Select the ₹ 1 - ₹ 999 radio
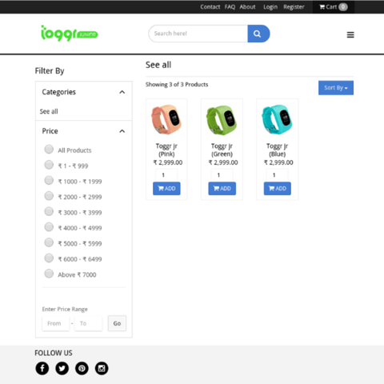The width and height of the screenshot is (384, 384). coord(49,165)
